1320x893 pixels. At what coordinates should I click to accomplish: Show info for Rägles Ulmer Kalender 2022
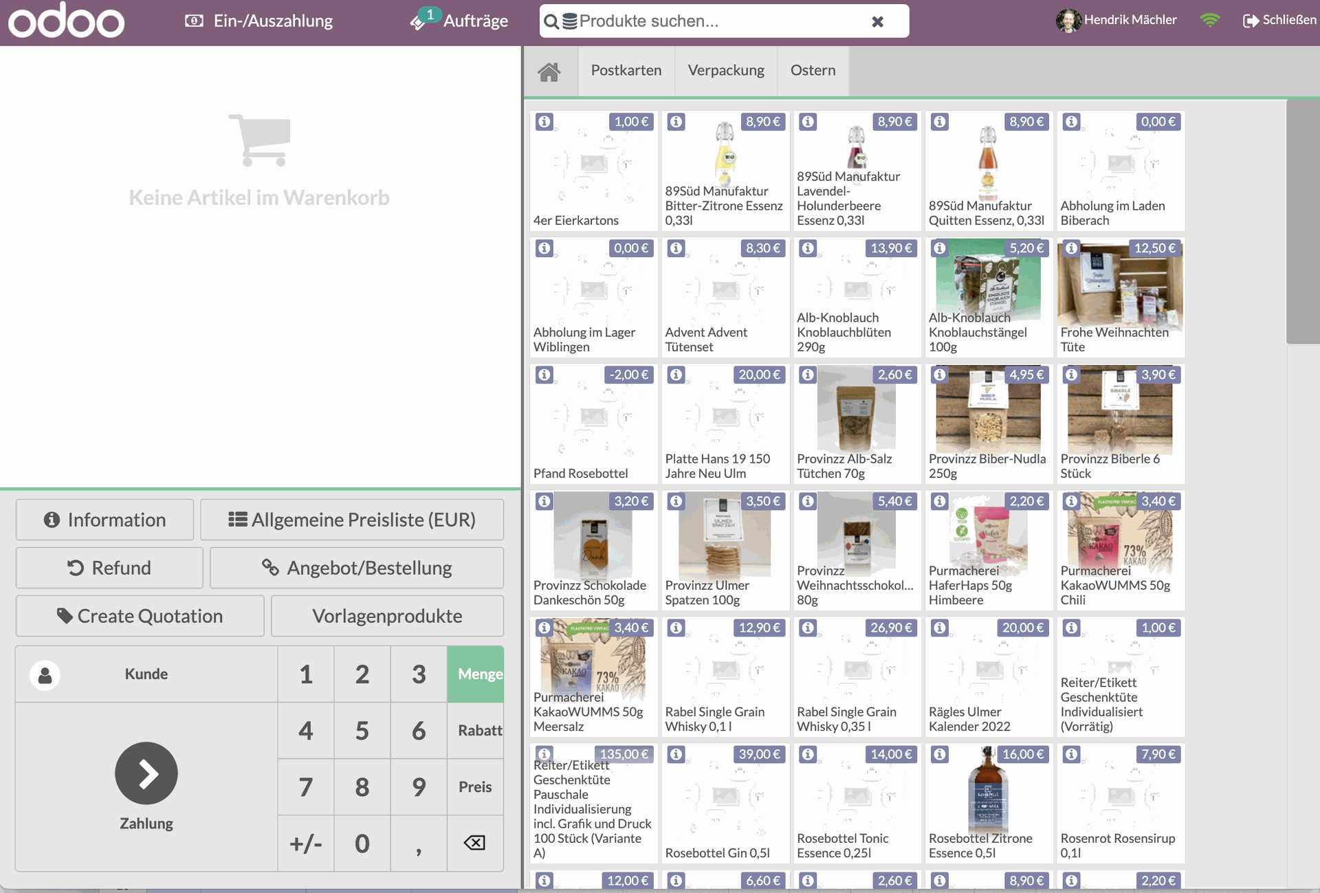[940, 628]
